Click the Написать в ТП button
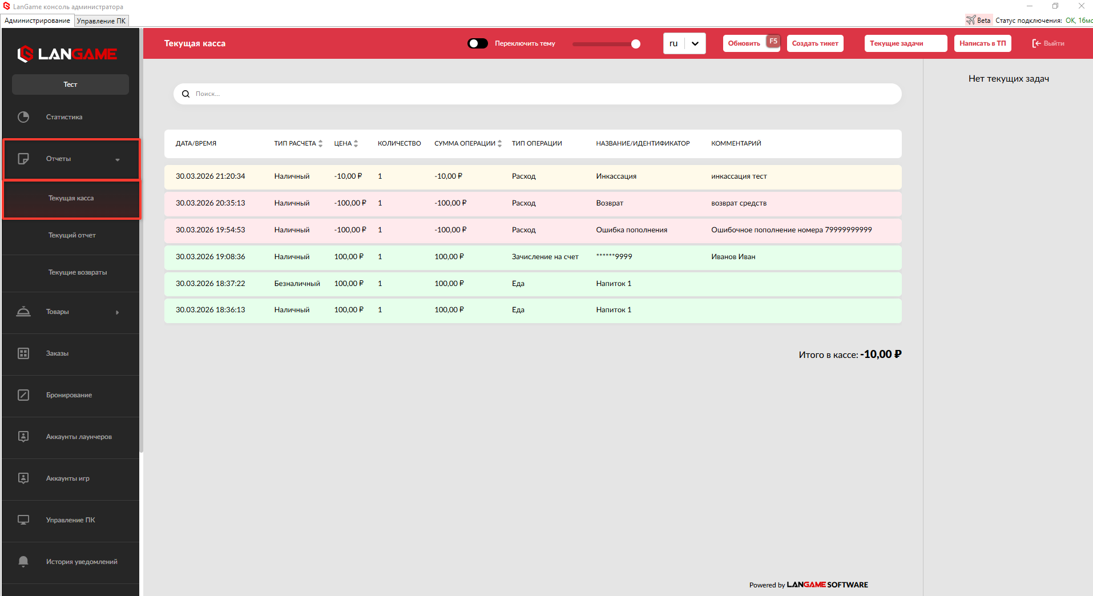The image size is (1093, 596). 982,43
